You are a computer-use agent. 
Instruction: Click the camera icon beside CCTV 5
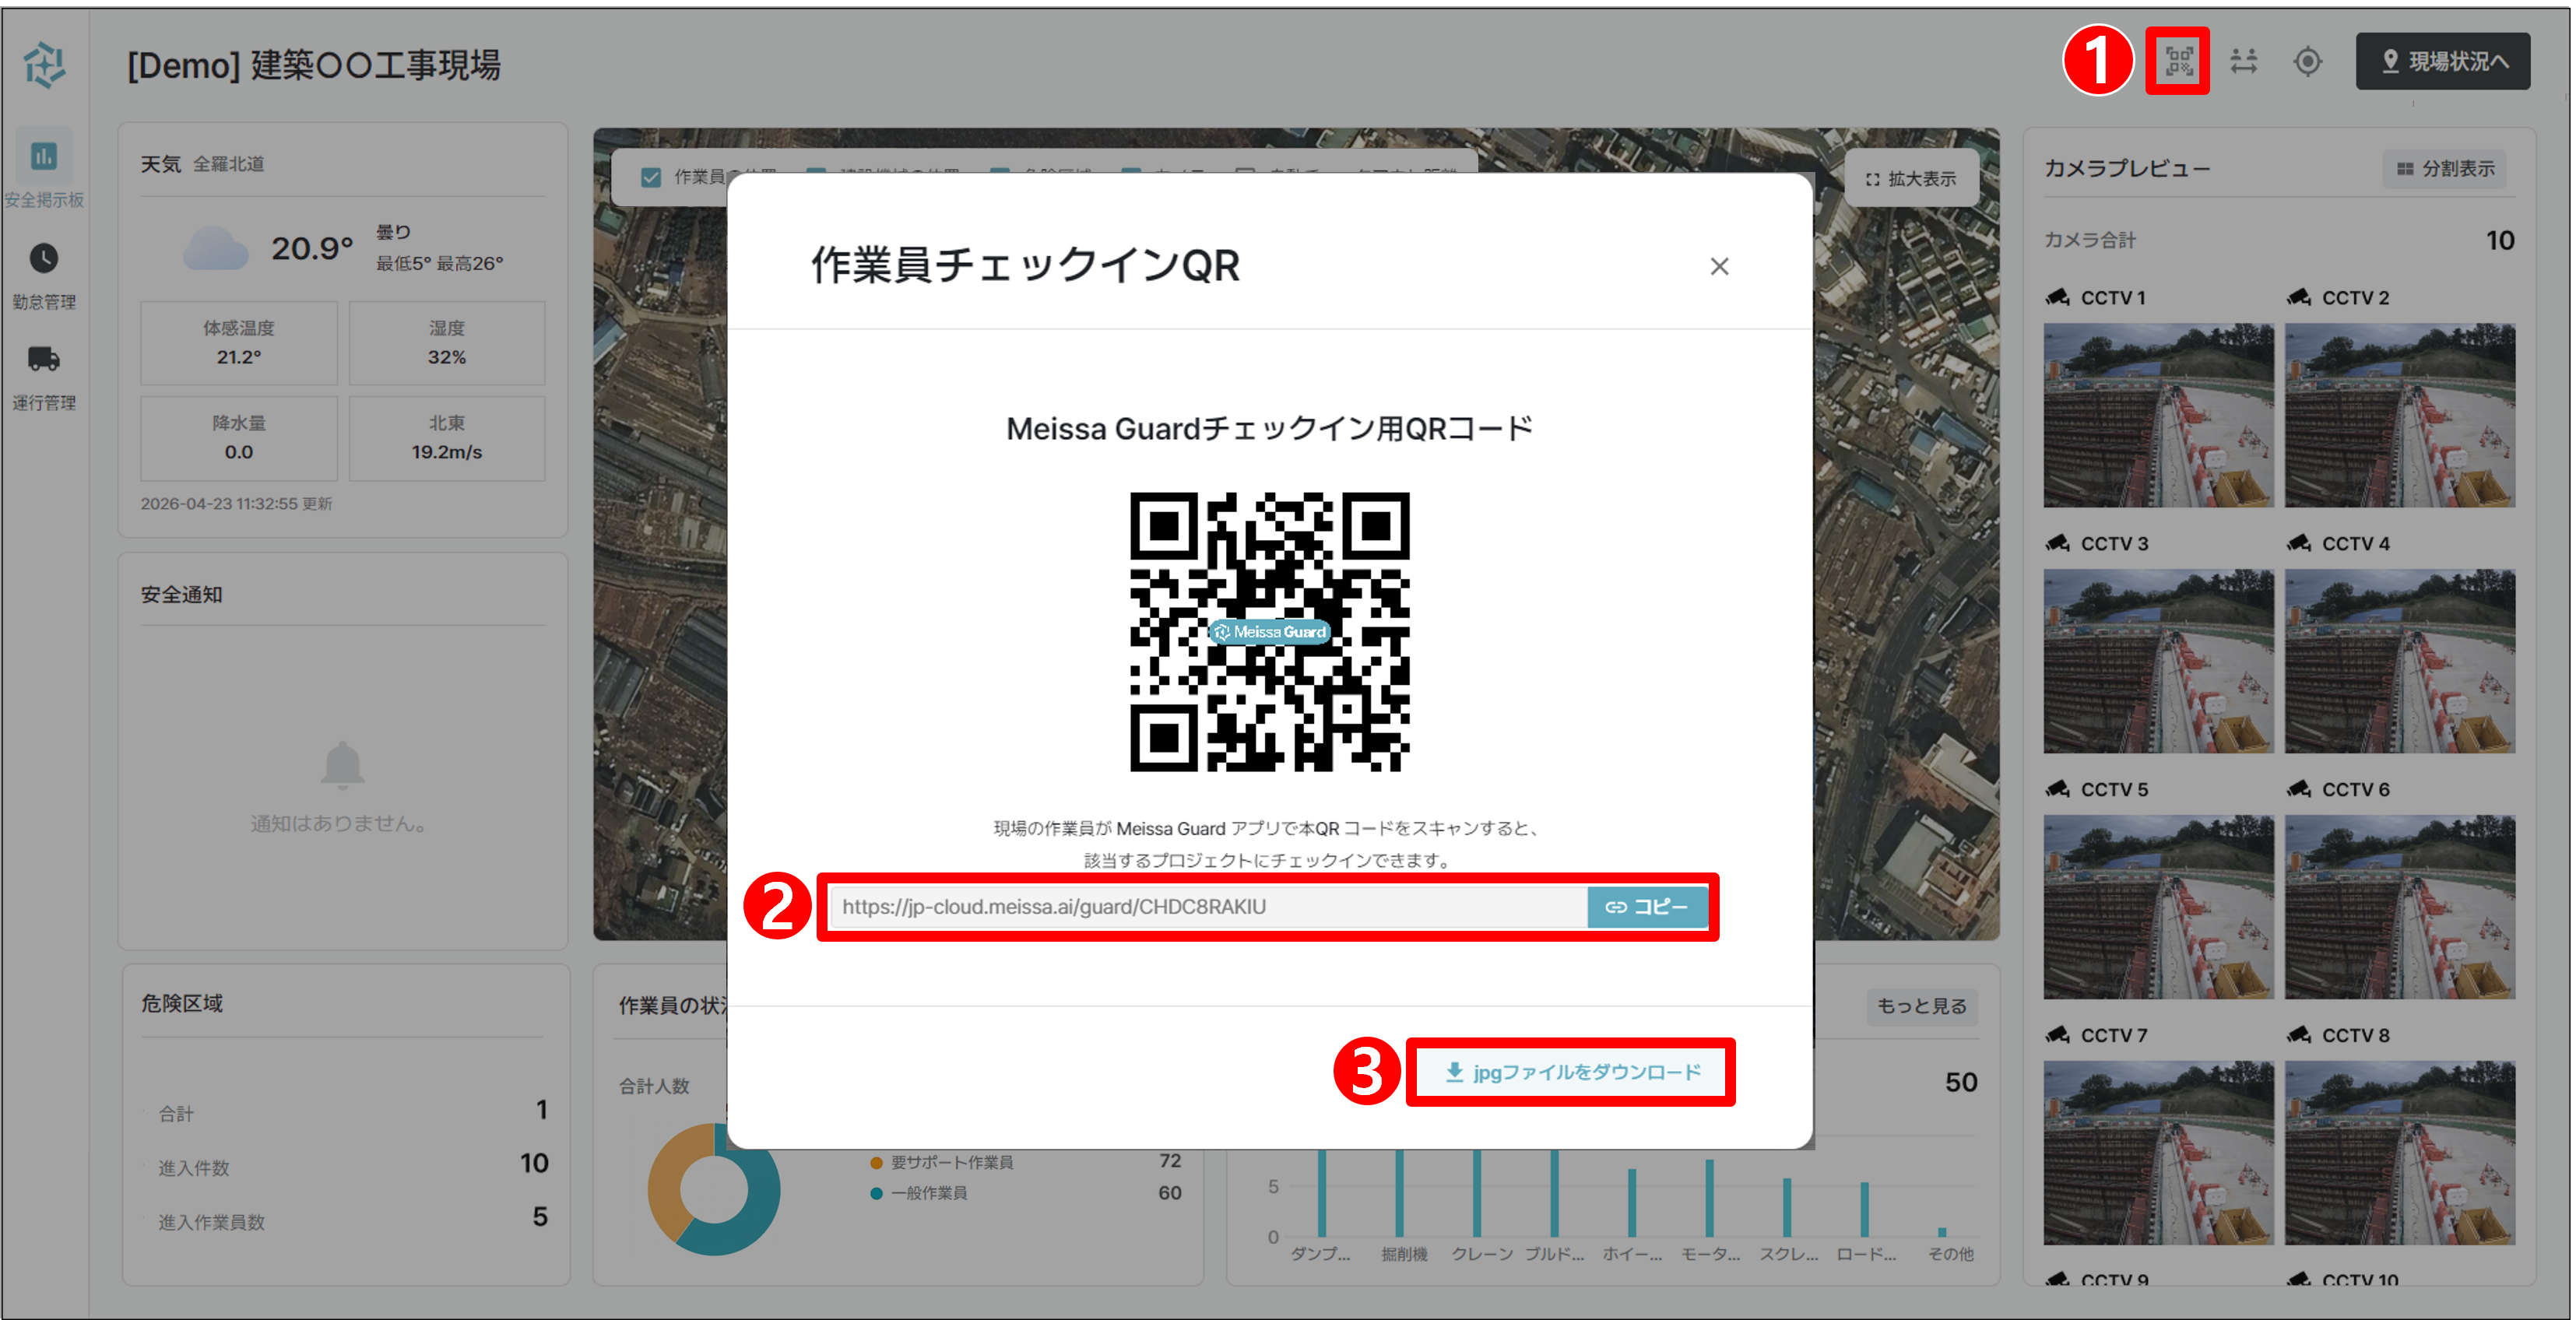click(2058, 789)
